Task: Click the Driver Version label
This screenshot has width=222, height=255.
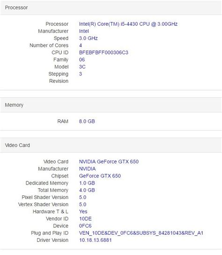Action: [x=52, y=240]
